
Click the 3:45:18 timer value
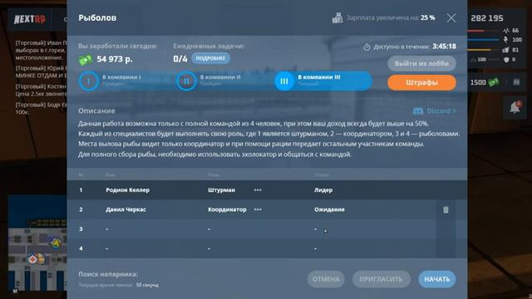444,47
